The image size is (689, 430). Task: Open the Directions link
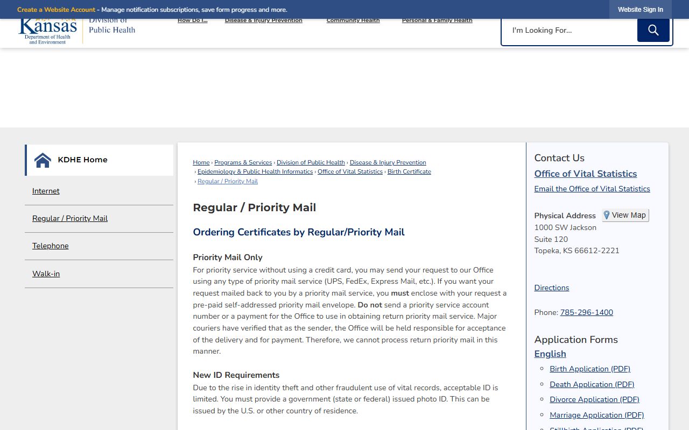click(x=552, y=288)
